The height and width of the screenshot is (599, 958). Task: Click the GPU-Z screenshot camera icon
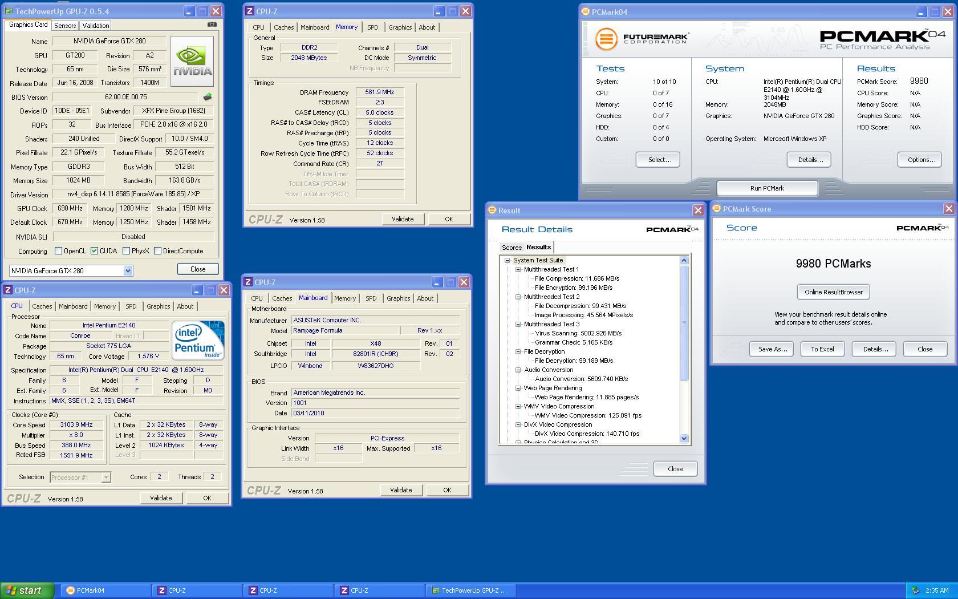(212, 25)
